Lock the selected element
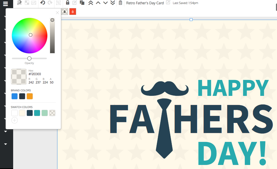Viewport: 277px width, 169px height. [68, 3]
